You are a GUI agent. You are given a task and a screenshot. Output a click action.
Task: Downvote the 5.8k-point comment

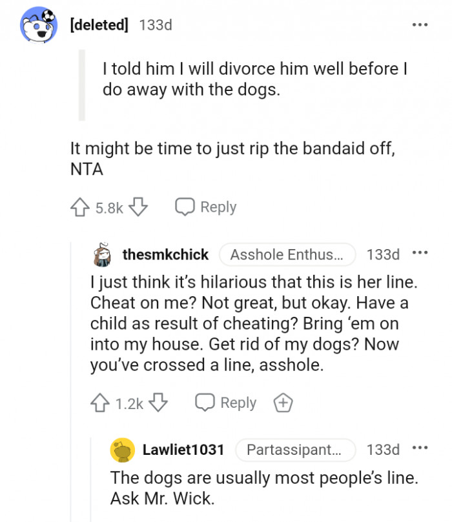tap(139, 208)
